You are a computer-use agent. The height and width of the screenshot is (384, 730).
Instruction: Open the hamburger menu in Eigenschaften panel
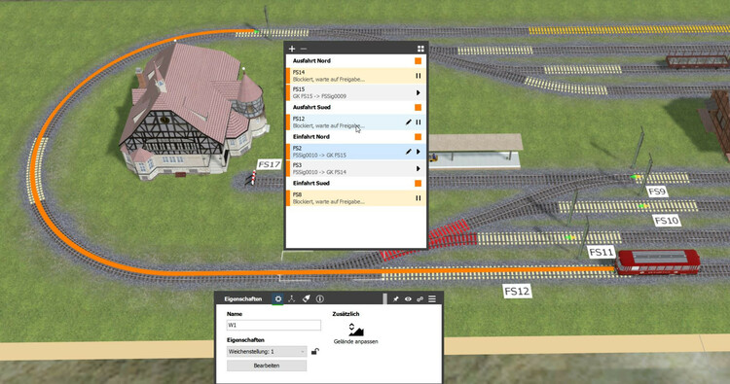432,298
